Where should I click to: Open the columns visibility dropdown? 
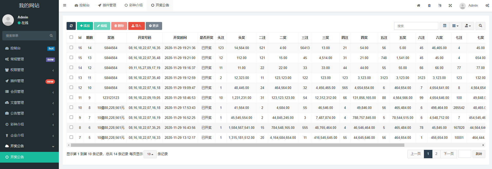point(455,26)
